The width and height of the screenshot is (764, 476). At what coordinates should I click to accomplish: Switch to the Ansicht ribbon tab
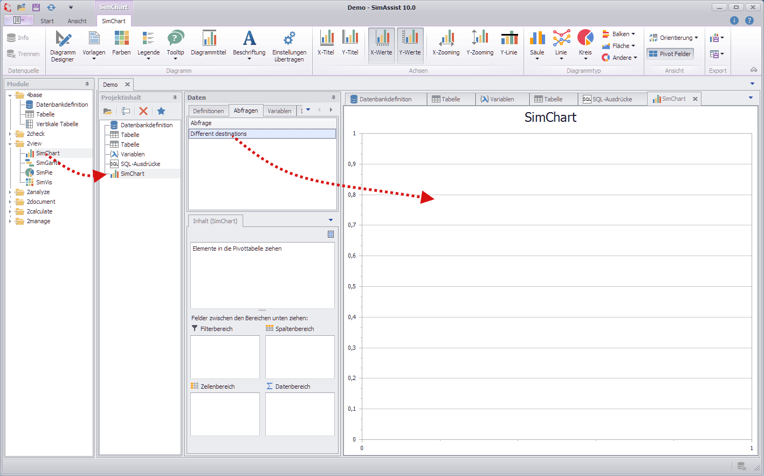[x=77, y=20]
